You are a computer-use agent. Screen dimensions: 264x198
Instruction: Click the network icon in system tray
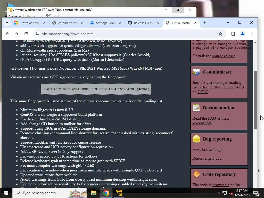(x=225, y=193)
